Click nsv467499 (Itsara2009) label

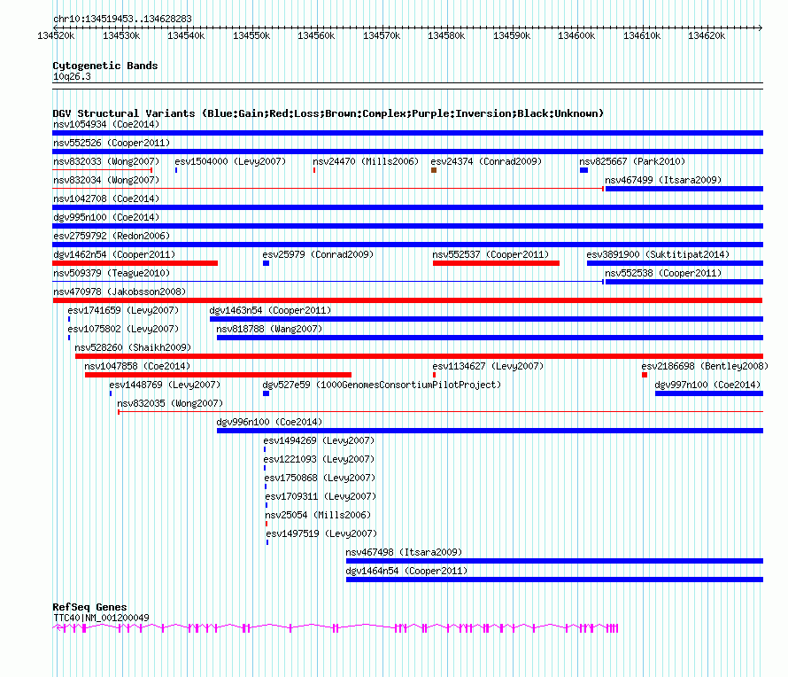[x=663, y=180]
